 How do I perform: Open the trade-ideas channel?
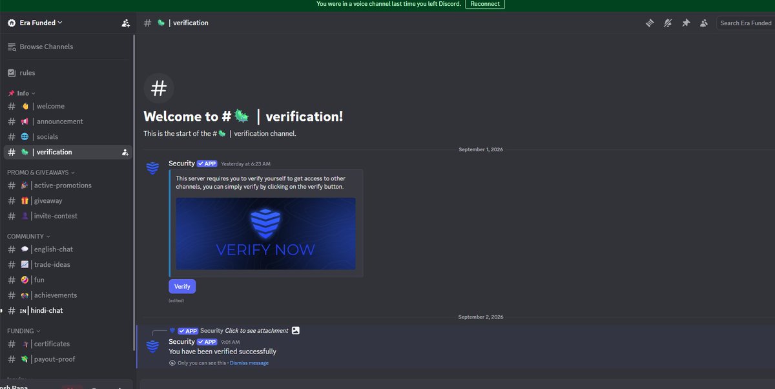click(68, 264)
